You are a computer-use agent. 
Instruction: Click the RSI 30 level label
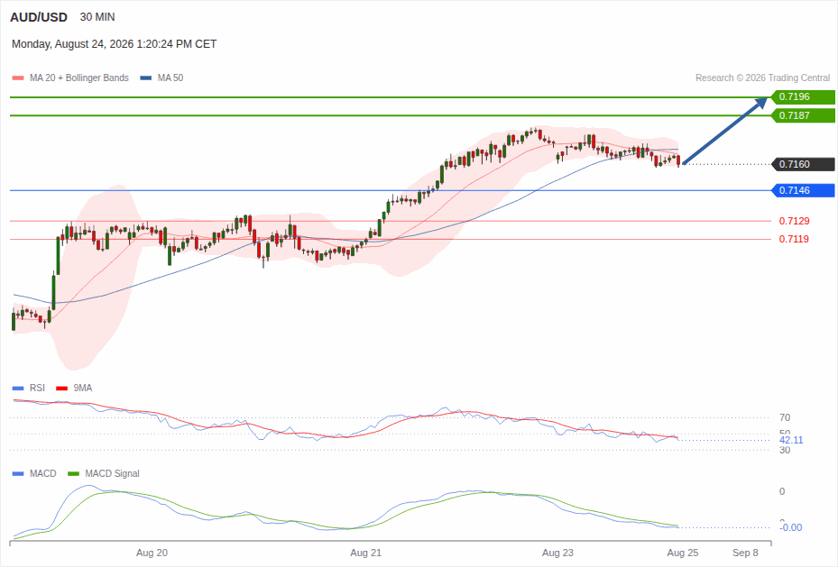pos(785,450)
